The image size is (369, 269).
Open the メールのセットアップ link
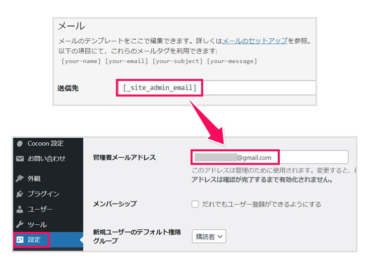click(x=255, y=41)
